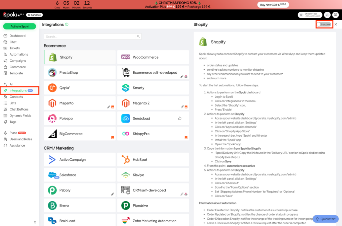
Task: Click the HubSpot logo icon
Action: click(x=126, y=160)
